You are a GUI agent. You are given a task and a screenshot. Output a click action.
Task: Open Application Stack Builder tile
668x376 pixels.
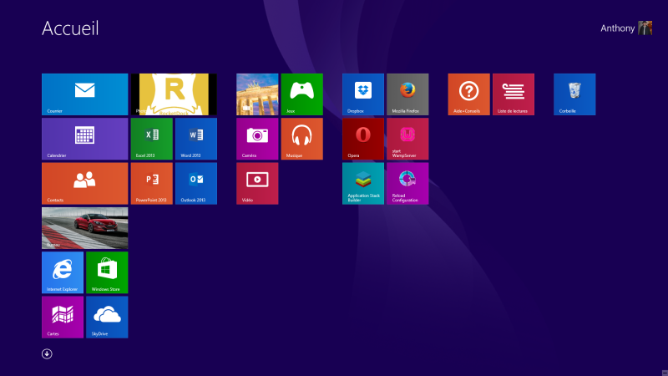tap(363, 183)
